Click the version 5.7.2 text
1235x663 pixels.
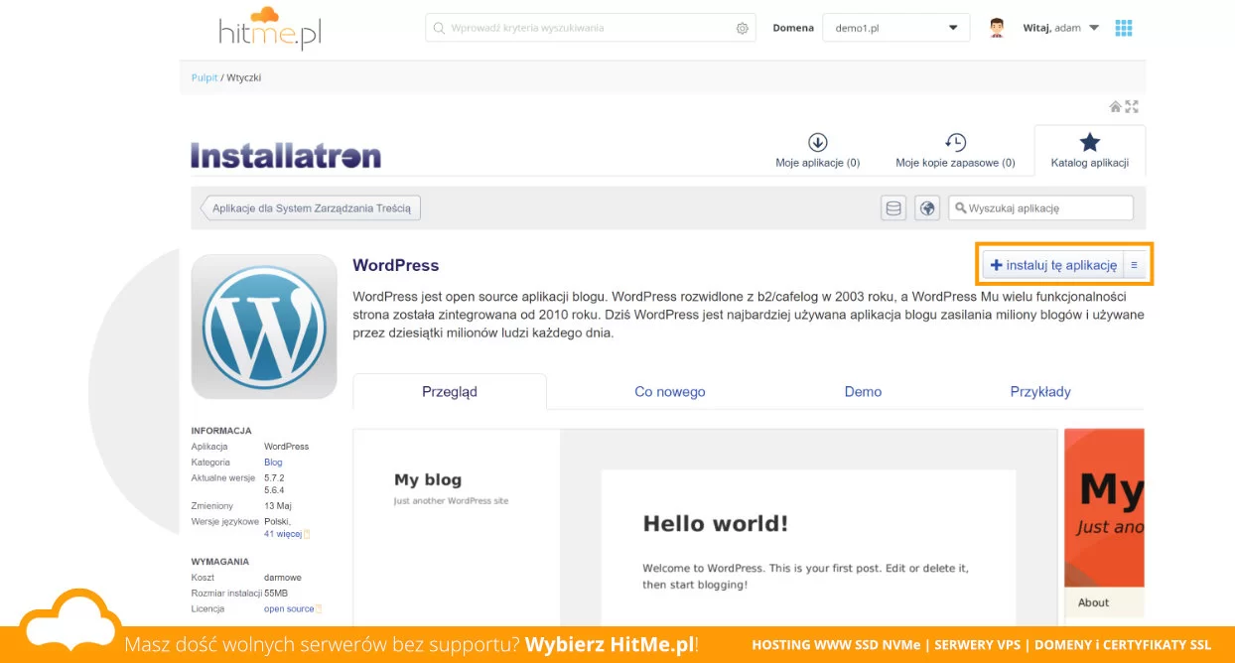274,478
